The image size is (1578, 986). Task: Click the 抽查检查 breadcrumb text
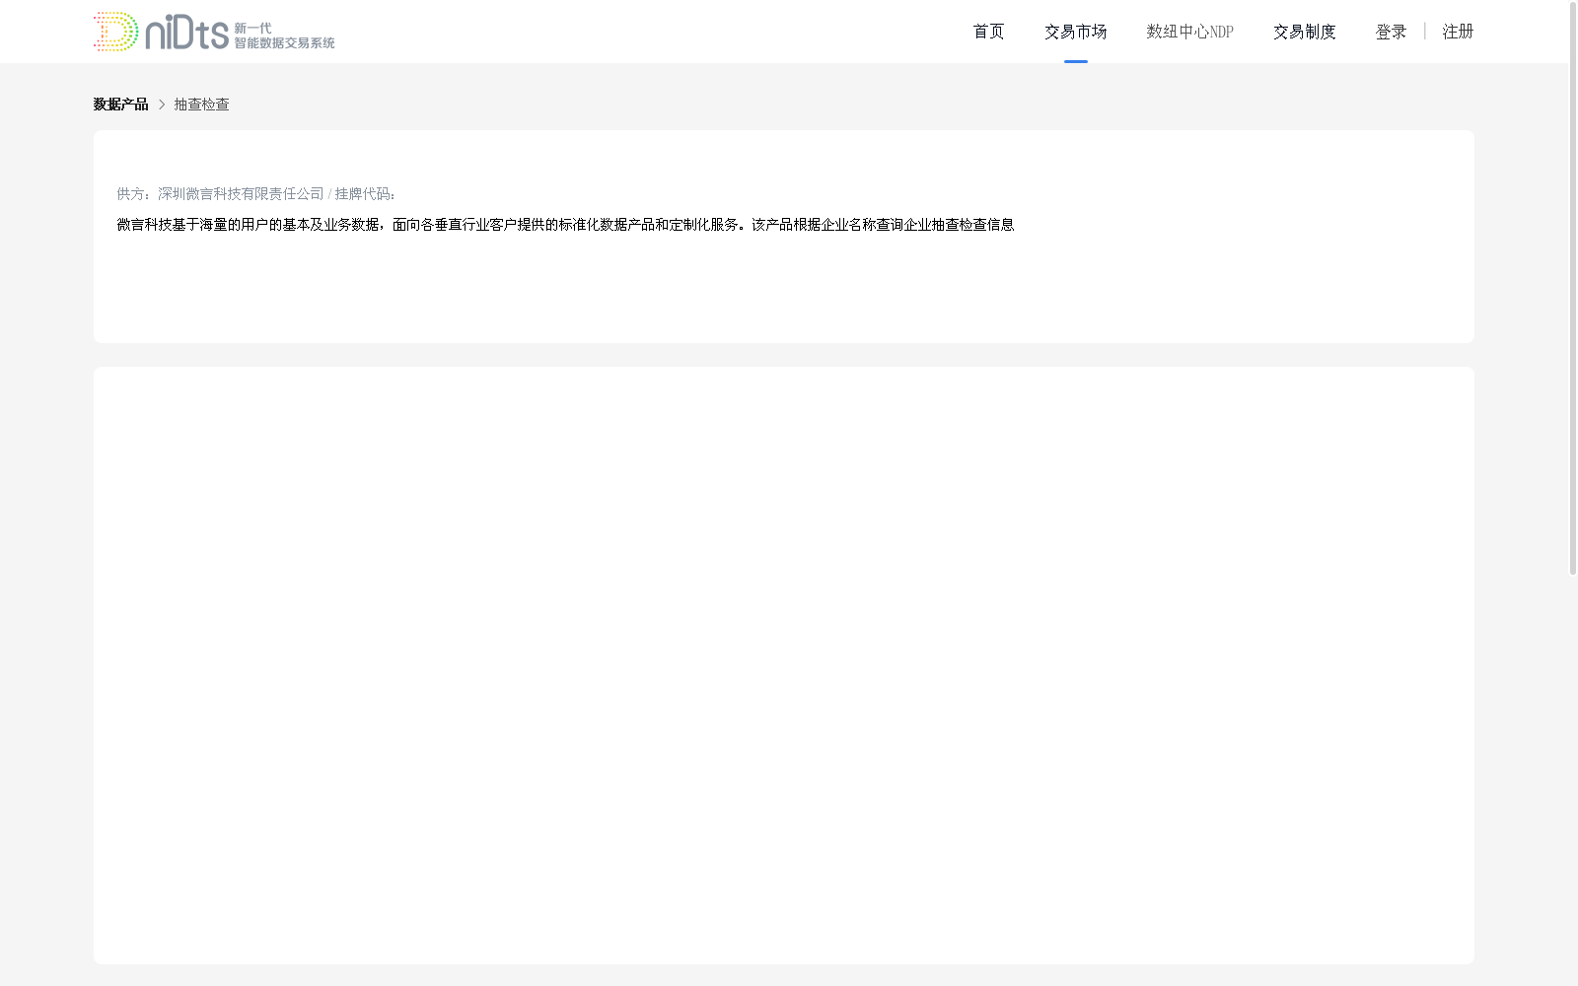click(x=201, y=105)
